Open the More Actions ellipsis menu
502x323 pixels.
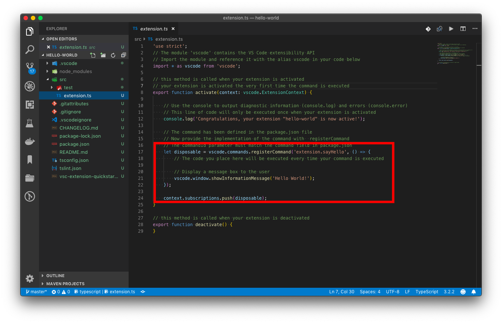click(x=475, y=28)
